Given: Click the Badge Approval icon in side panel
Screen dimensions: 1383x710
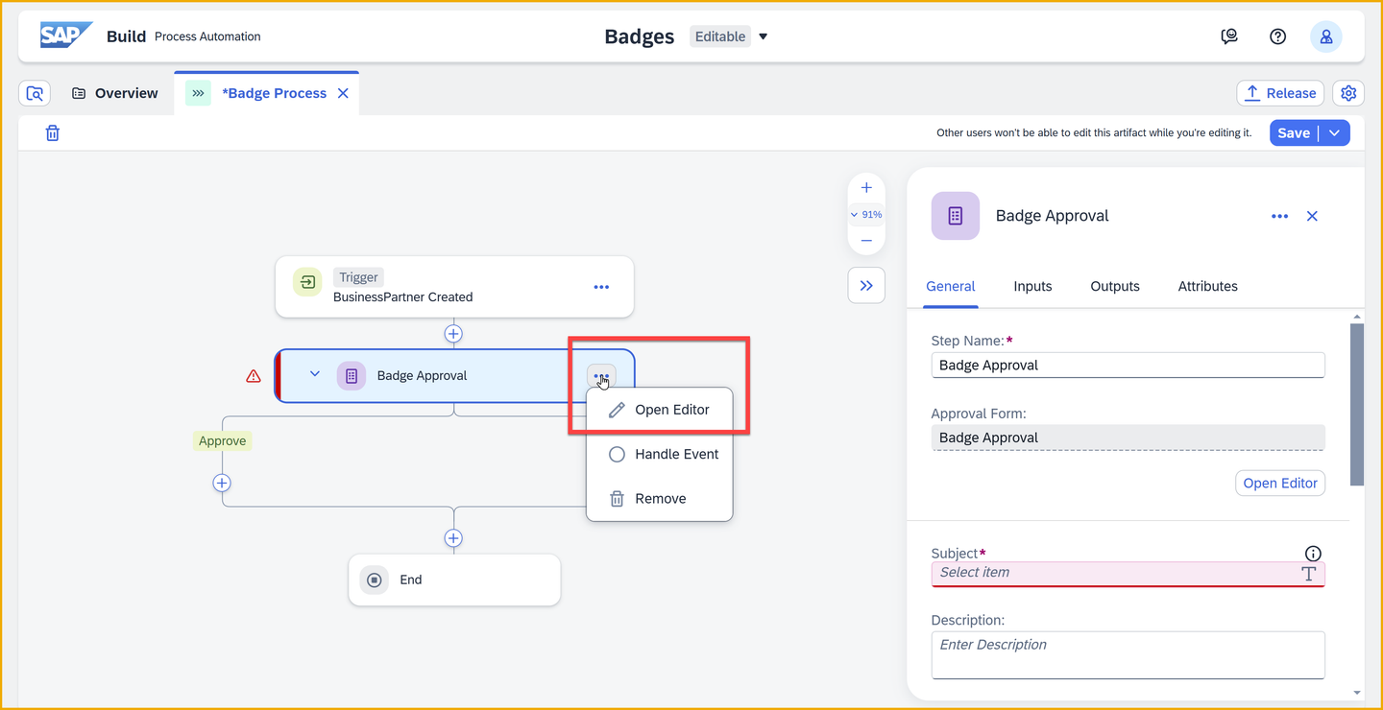Looking at the screenshot, I should pos(956,216).
